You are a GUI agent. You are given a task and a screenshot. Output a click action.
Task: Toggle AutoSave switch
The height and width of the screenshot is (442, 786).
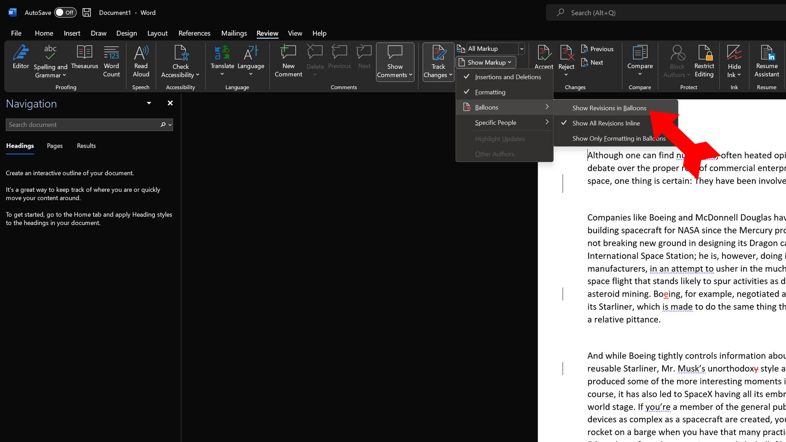[x=65, y=13]
